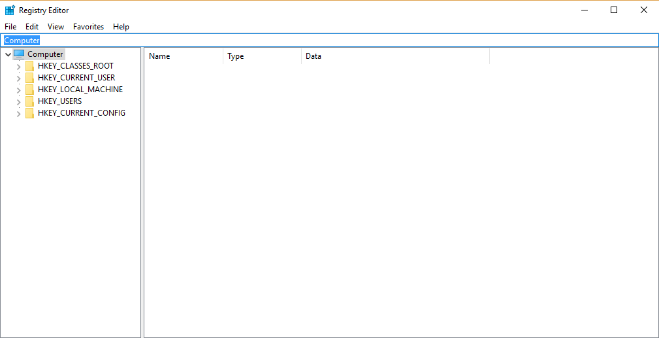Image resolution: width=659 pixels, height=338 pixels.
Task: Select HKEY_CLASSES_ROOT label in tree
Action: click(76, 66)
